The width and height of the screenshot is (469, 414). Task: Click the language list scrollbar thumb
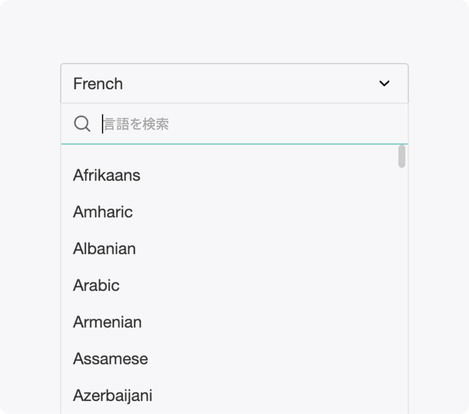coord(402,156)
